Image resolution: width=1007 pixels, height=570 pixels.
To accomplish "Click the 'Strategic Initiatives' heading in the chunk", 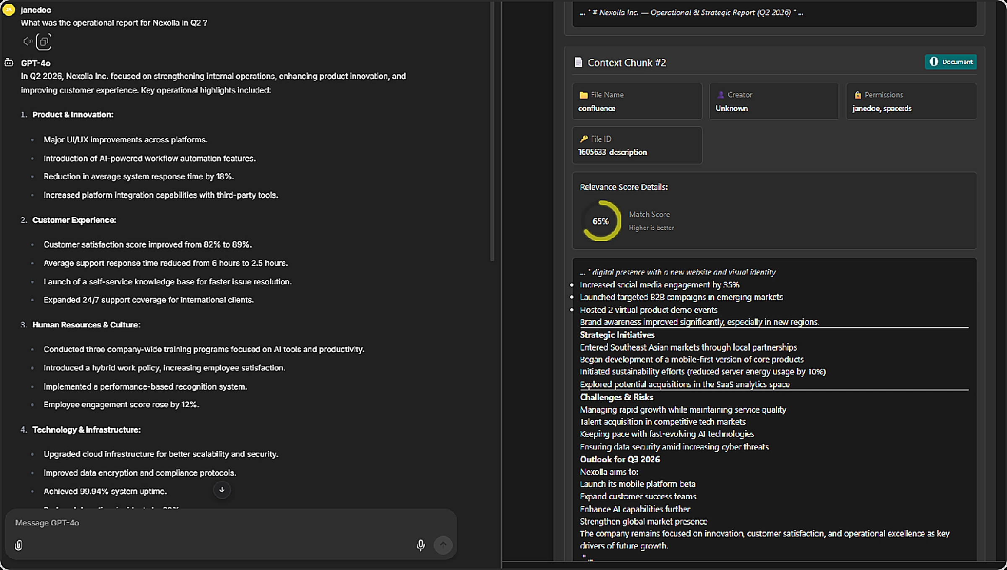I will point(617,335).
